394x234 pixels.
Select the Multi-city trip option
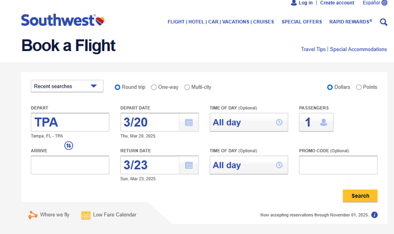[x=187, y=87]
